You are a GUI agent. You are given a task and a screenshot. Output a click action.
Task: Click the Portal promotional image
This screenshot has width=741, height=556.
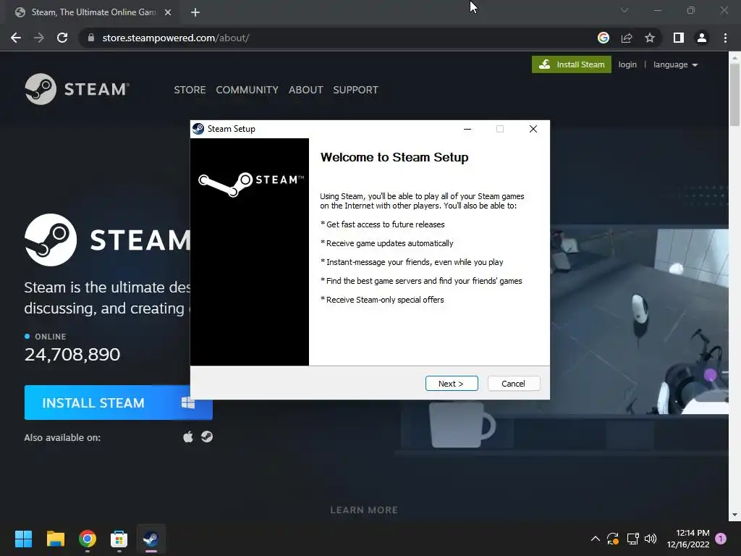click(x=639, y=321)
